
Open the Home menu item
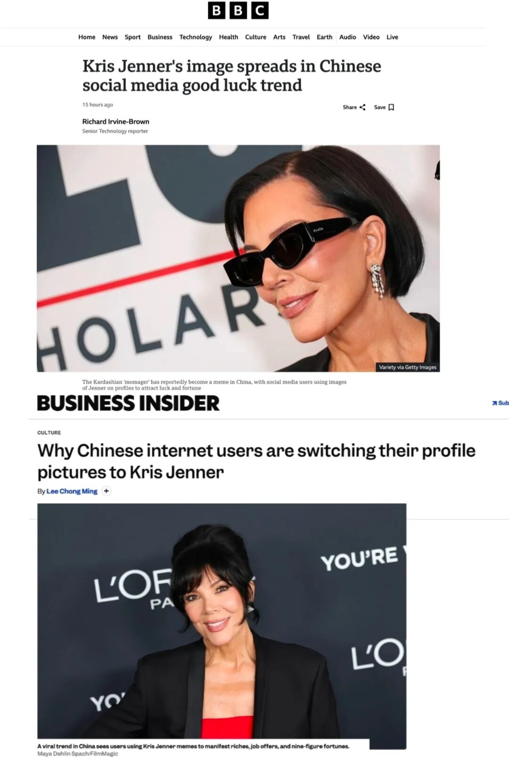[87, 37]
